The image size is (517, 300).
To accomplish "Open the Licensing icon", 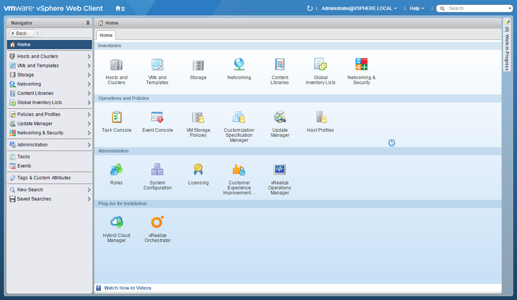I will pos(198,170).
